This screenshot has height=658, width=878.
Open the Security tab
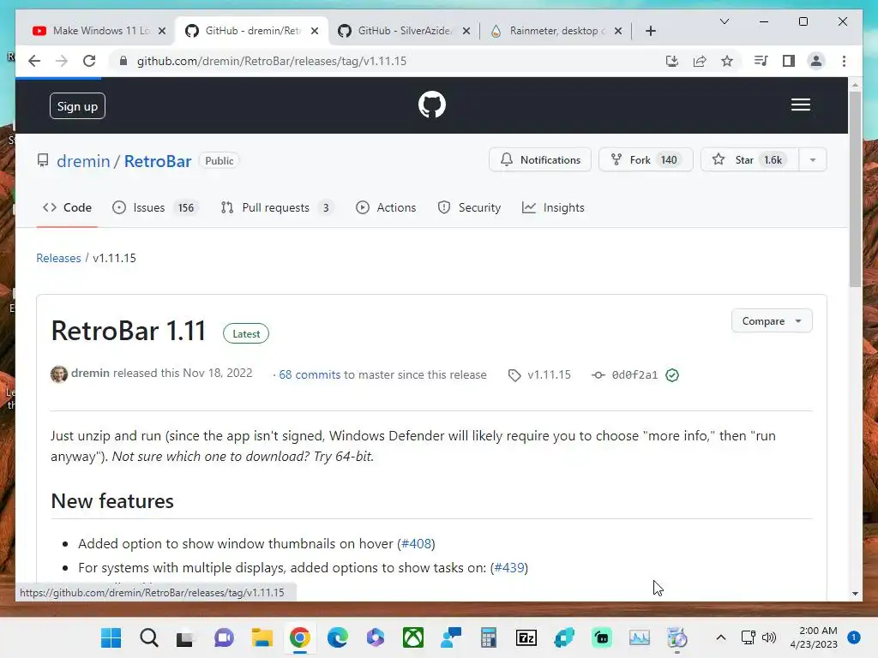pos(469,207)
